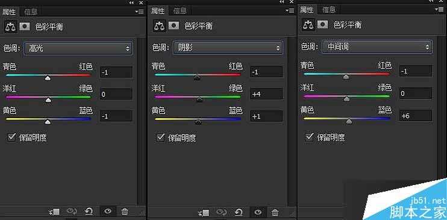
Task: Open the panel flyout menu of the 阴影 panel
Action: click(290, 11)
